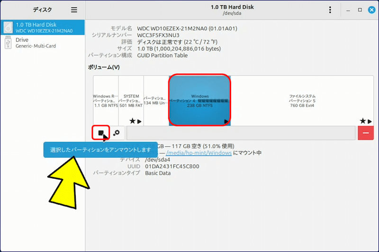Viewport: 379px width, 252px height.
Task: Select the Windows 238 GB NTFS partition
Action: [199, 100]
